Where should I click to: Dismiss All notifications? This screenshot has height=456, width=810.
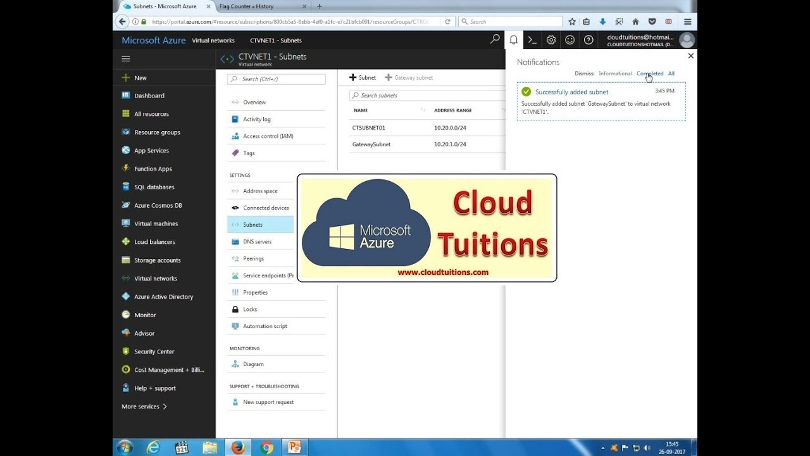[671, 73]
